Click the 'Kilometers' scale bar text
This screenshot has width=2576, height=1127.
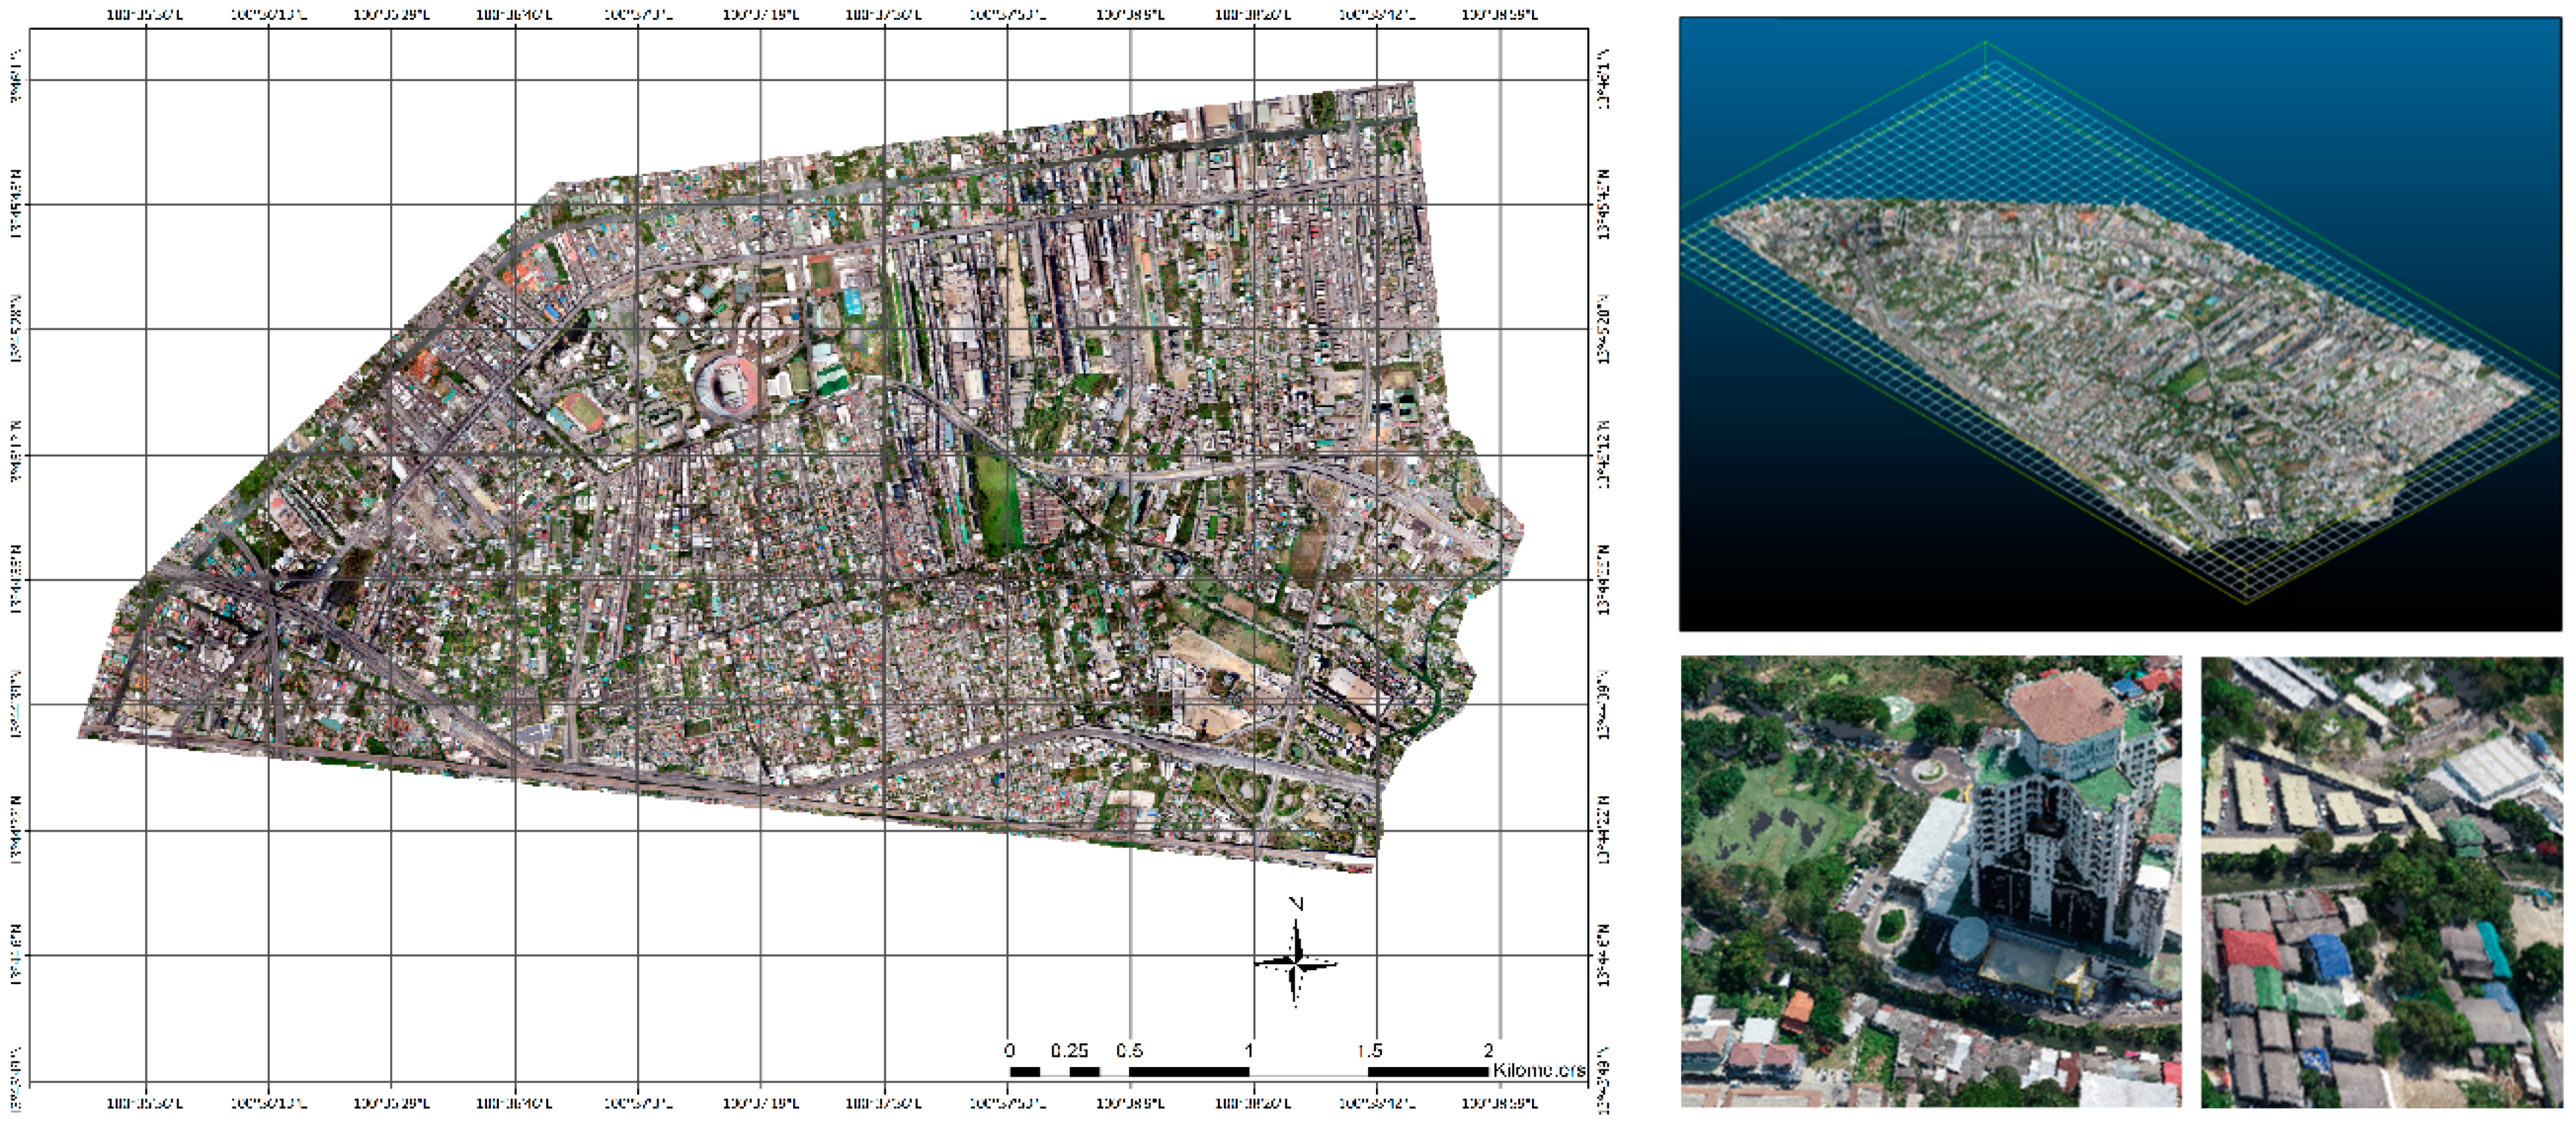coord(1538,1070)
